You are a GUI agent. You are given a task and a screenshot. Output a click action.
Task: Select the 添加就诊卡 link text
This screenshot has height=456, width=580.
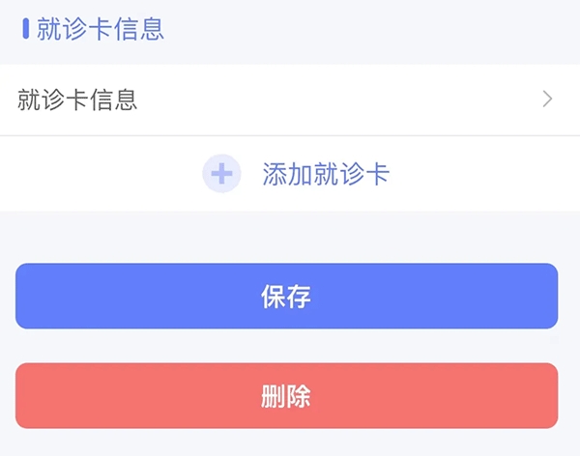click(326, 174)
